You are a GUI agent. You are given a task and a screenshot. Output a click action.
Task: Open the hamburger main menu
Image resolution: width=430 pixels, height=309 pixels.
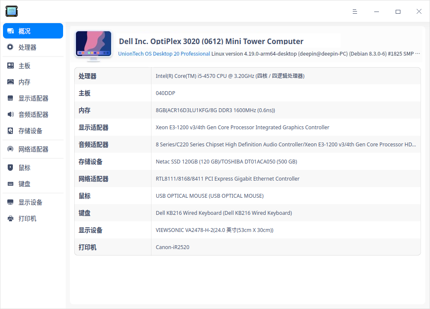[354, 12]
